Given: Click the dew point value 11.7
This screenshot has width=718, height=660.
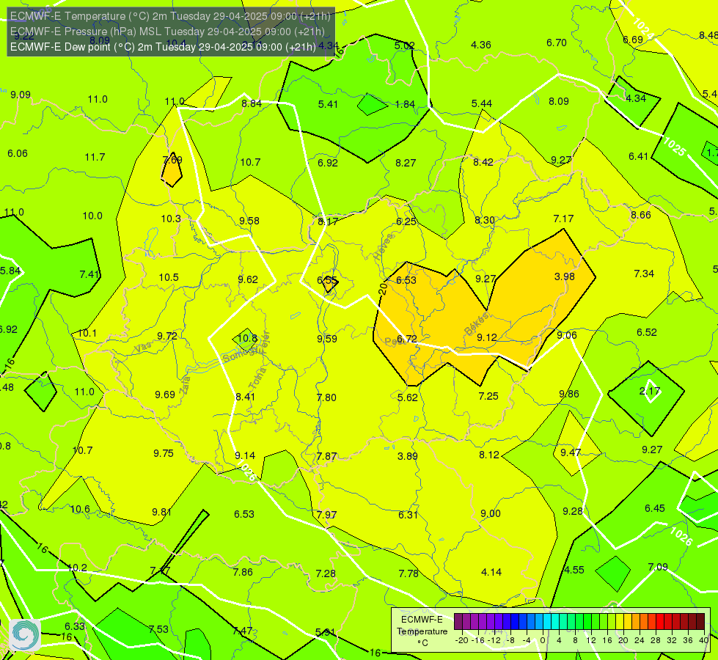Looking at the screenshot, I should pyautogui.click(x=95, y=158).
